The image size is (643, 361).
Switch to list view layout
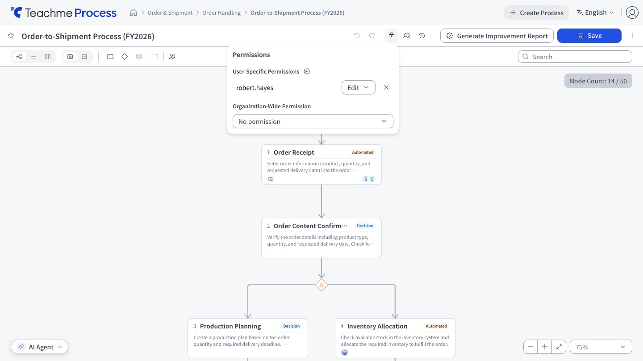(33, 57)
